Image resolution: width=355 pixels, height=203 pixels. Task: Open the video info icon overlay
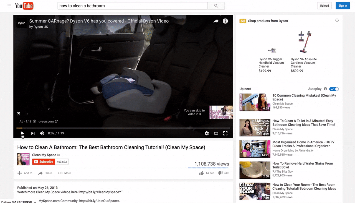pos(225,21)
